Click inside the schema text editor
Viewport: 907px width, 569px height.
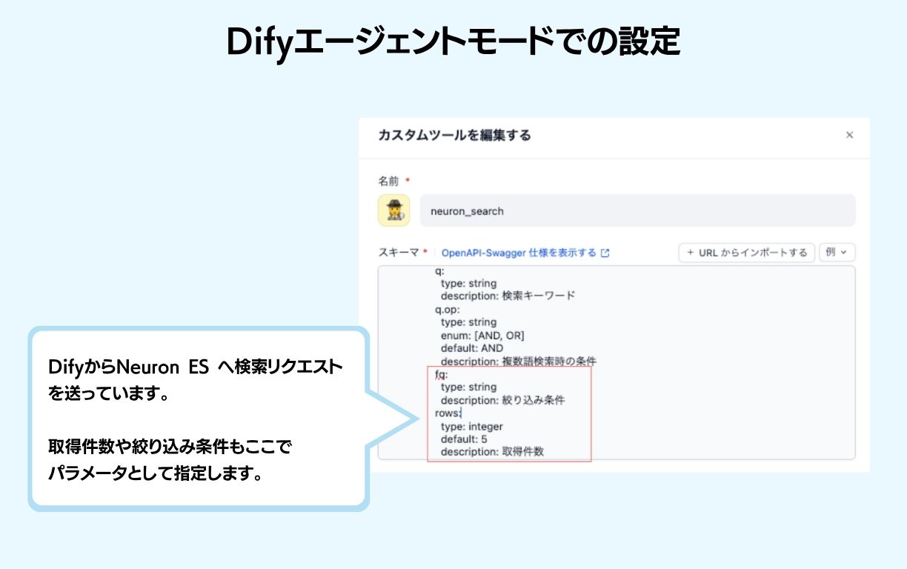click(x=617, y=362)
